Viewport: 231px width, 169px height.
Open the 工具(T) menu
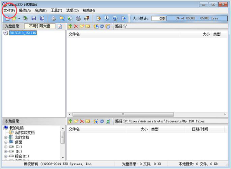[56, 10]
